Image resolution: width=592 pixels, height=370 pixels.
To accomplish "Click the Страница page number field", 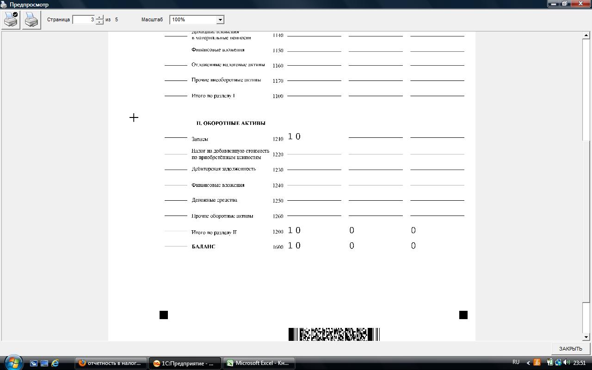I will 84,19.
